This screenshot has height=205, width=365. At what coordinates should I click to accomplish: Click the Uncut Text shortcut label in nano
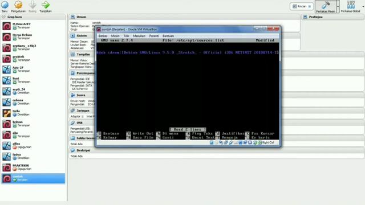coord(203,138)
